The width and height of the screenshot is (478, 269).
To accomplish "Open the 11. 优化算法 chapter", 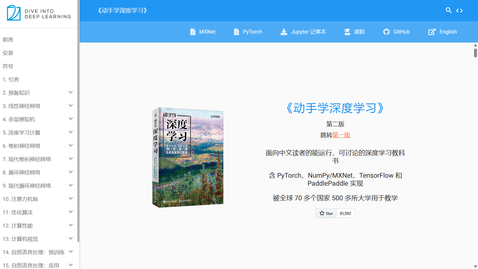I will click(18, 213).
